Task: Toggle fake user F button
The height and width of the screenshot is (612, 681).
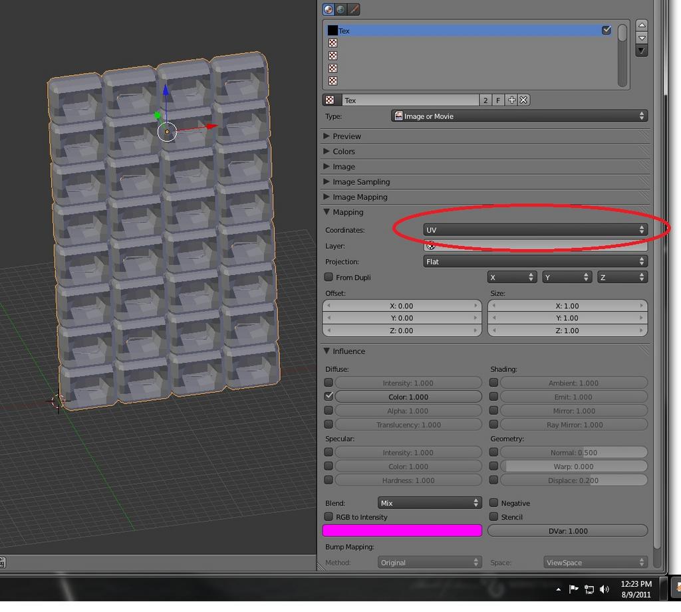Action: pos(498,100)
